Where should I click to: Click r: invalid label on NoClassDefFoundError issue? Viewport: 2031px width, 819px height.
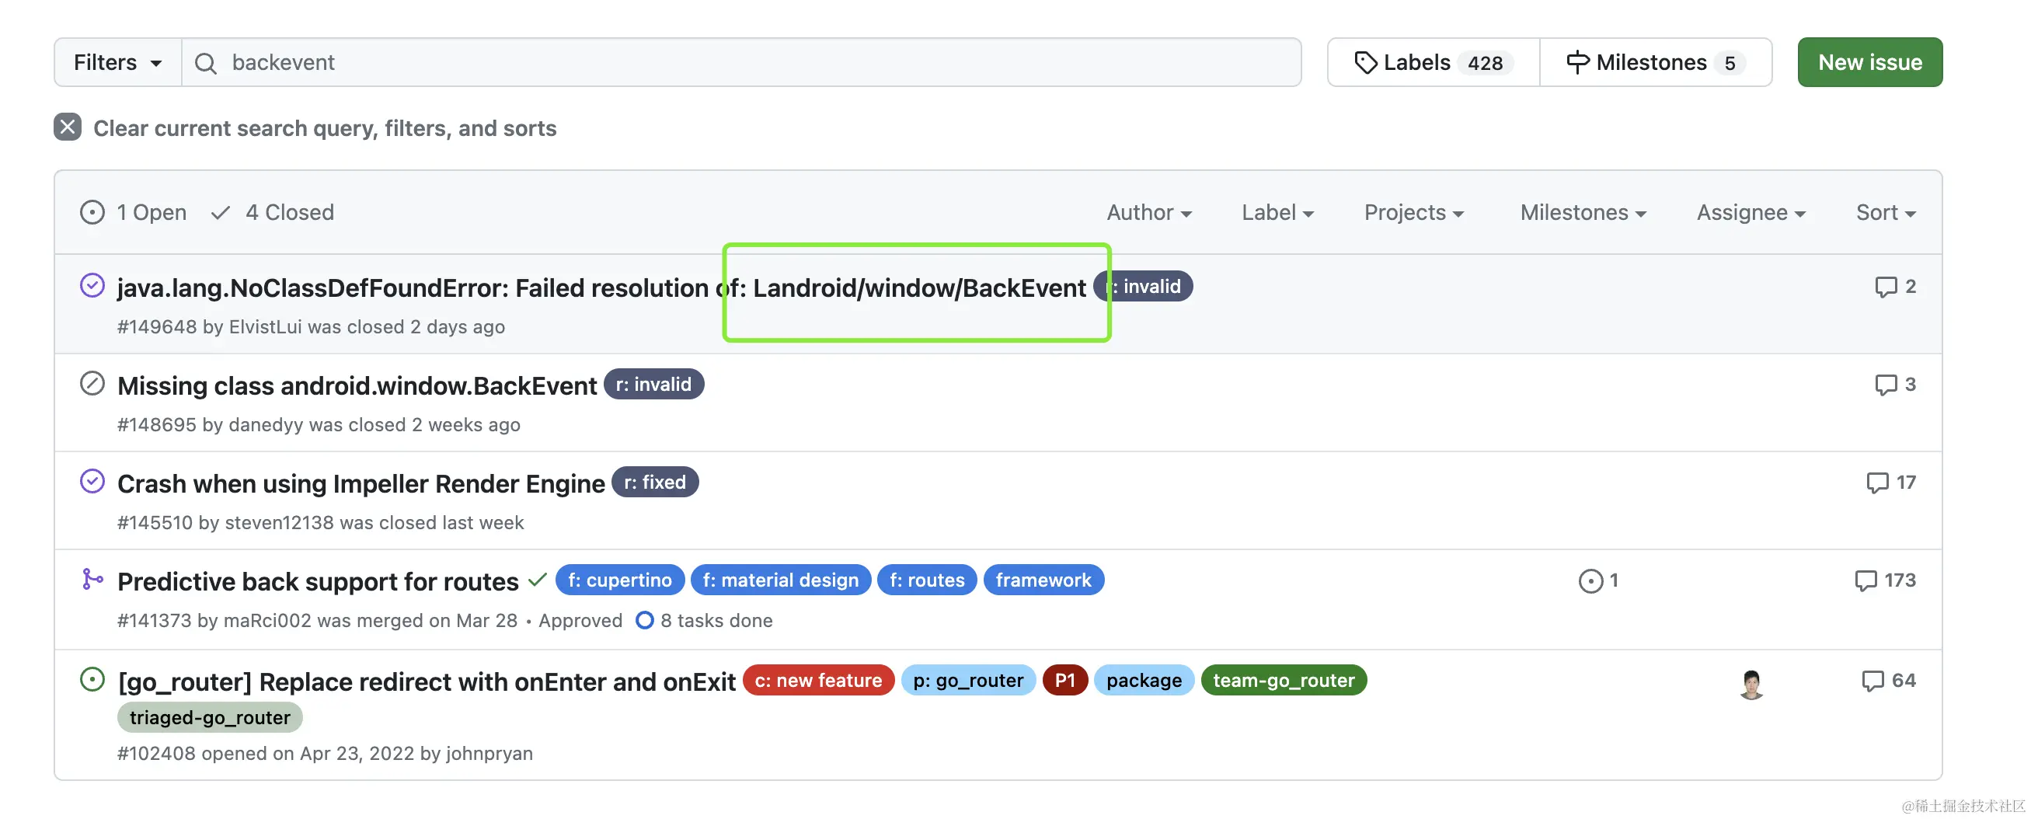[x=1143, y=286]
